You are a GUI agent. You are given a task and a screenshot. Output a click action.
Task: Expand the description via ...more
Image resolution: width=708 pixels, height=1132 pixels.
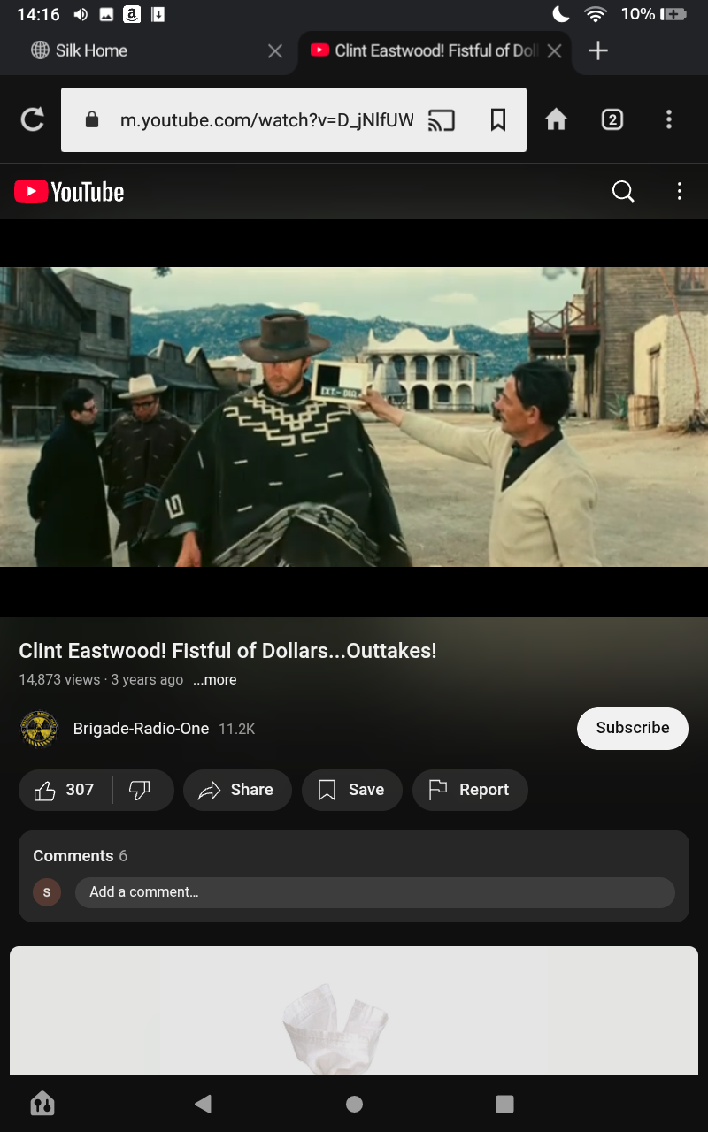coord(215,680)
